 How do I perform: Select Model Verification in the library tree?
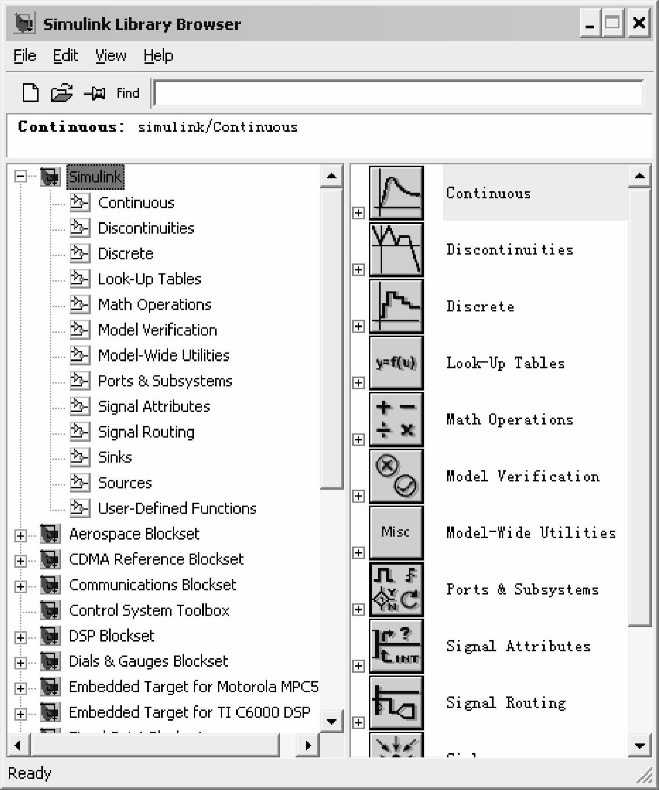pyautogui.click(x=158, y=330)
